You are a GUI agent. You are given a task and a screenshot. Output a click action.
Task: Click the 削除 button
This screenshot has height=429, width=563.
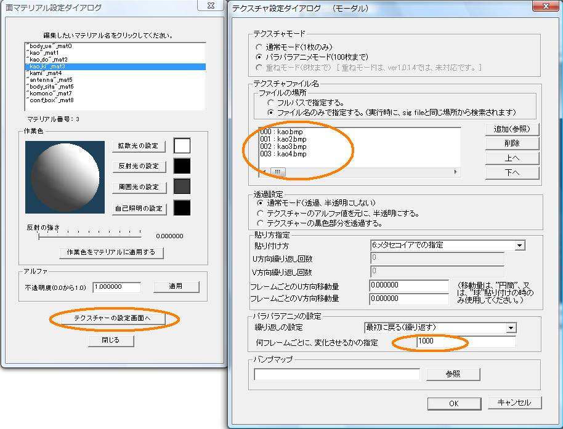tap(512, 143)
